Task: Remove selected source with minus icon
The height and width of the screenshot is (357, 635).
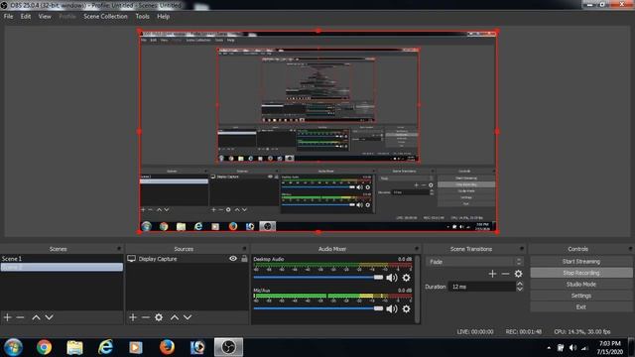Action: (x=146, y=317)
